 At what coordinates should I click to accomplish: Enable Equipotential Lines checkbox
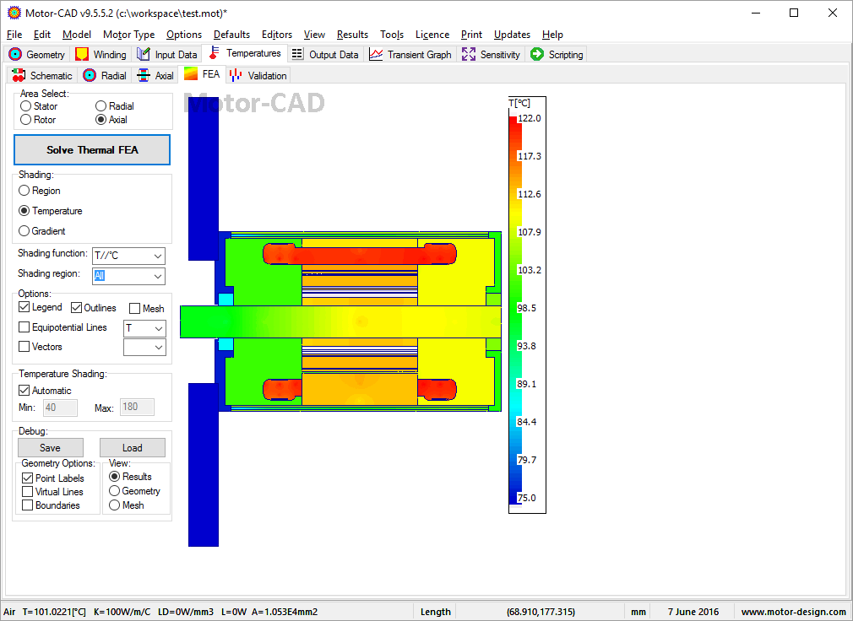[24, 327]
